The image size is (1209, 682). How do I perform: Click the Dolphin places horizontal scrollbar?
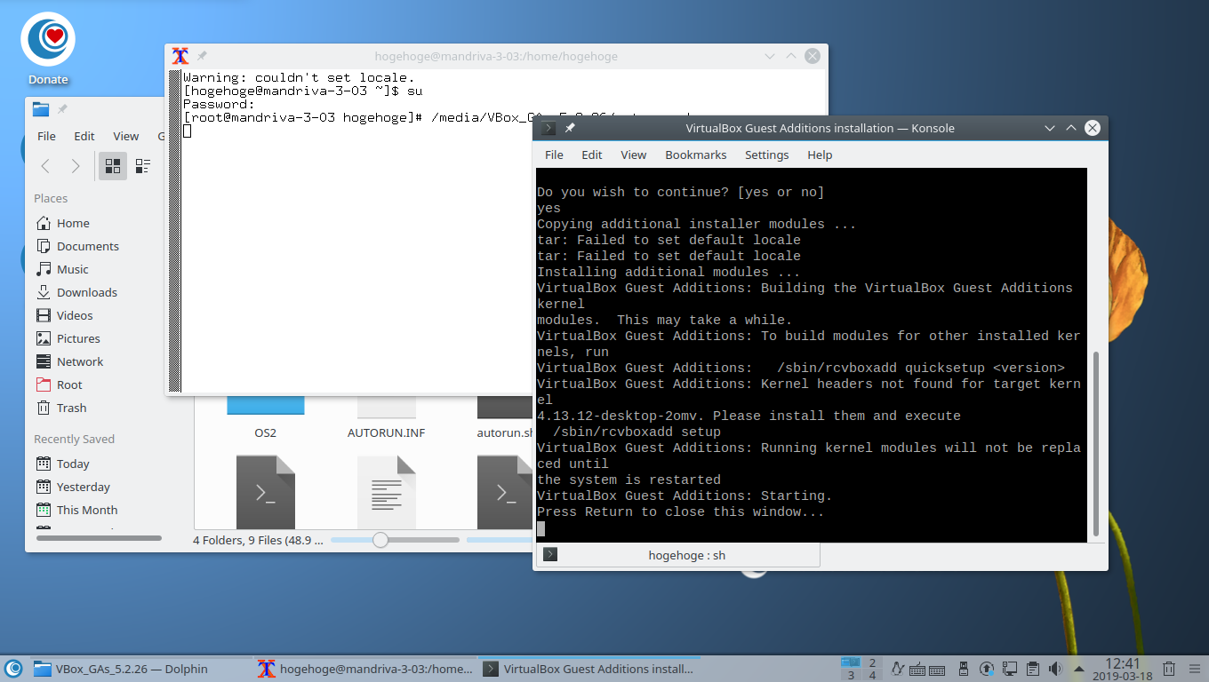click(x=99, y=538)
